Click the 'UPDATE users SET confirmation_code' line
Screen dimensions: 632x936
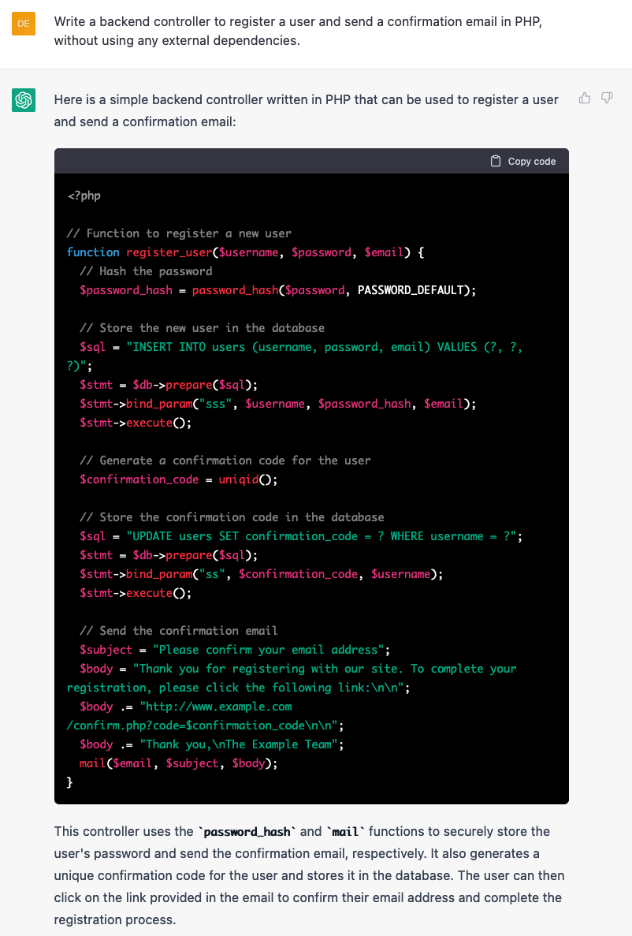click(x=301, y=536)
